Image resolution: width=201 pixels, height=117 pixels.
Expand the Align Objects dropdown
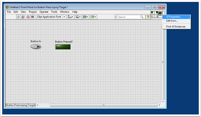click(x=70, y=17)
